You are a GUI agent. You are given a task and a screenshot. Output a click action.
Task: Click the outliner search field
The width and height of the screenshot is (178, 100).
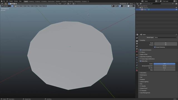(156, 4)
